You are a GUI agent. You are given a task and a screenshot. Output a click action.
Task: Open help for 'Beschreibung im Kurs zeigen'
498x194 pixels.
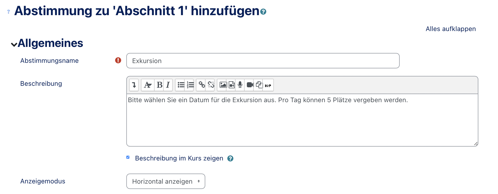(230, 158)
